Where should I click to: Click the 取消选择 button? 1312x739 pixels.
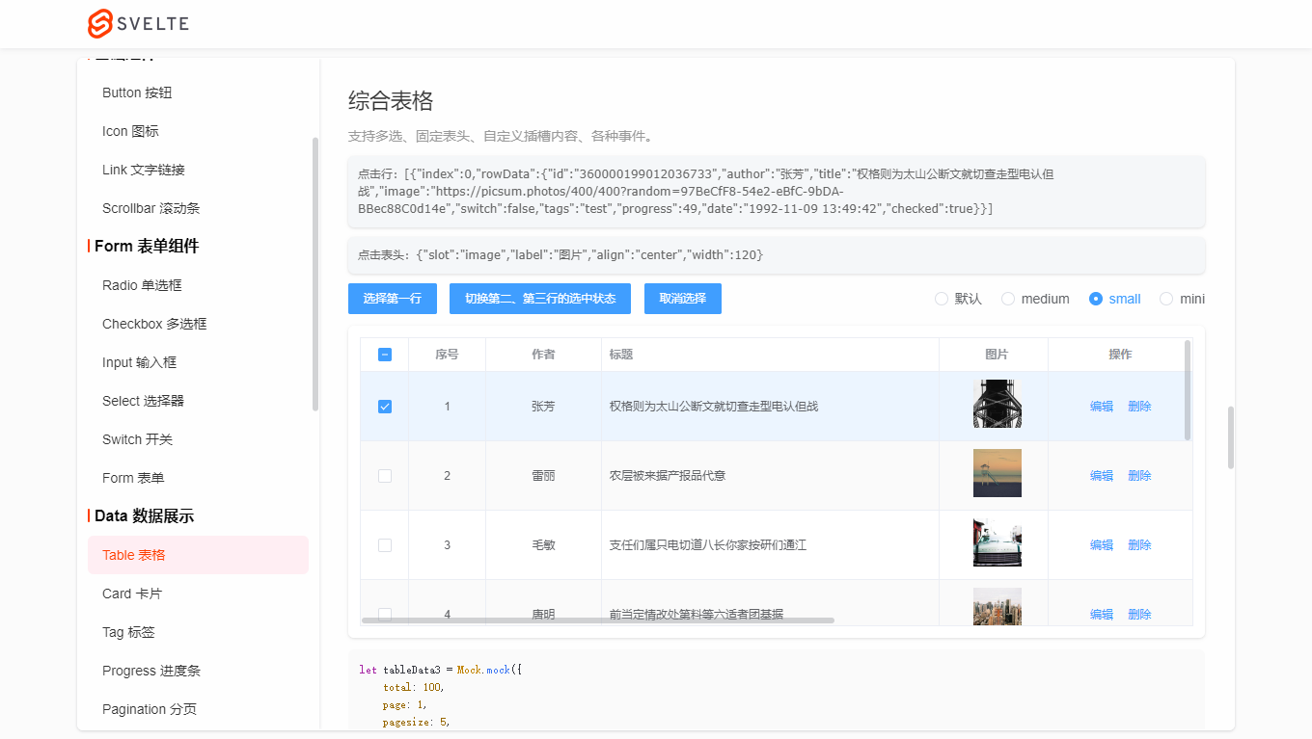pos(682,299)
